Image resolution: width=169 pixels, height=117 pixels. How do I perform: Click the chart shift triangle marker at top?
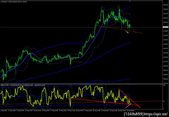[x=130, y=1]
